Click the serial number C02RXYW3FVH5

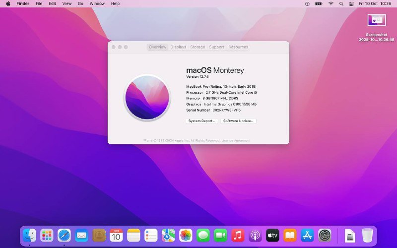227,110
